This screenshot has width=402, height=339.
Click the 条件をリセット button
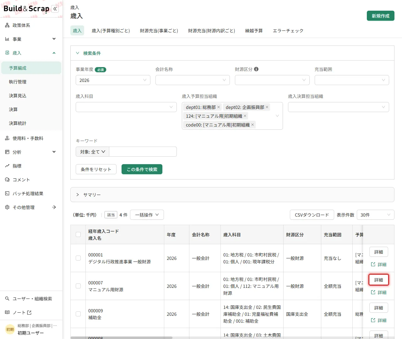pos(96,169)
